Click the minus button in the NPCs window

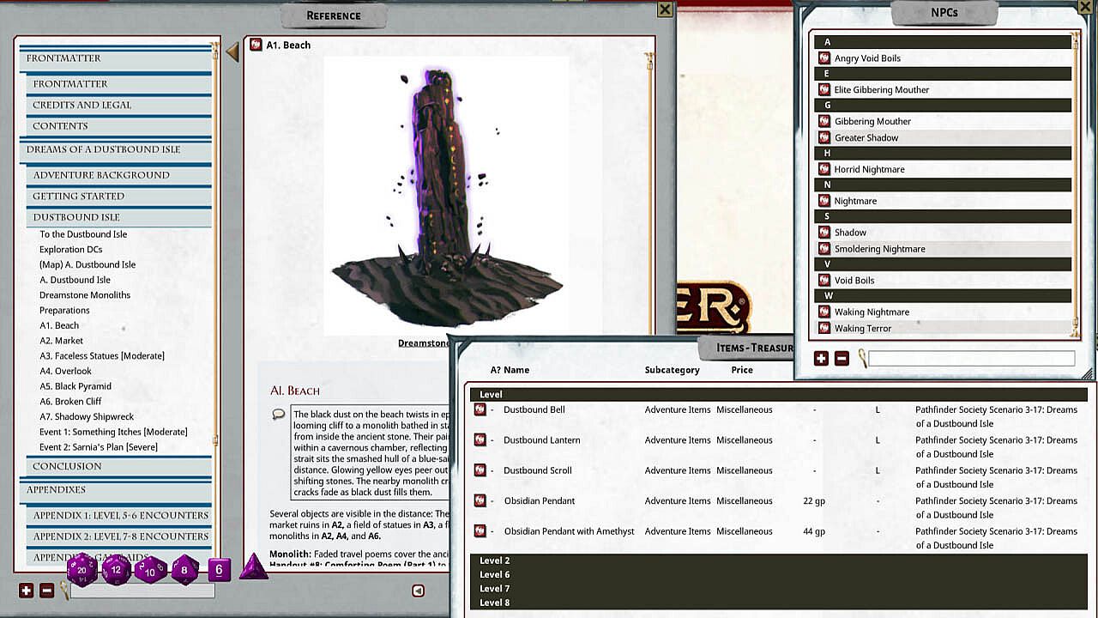842,359
